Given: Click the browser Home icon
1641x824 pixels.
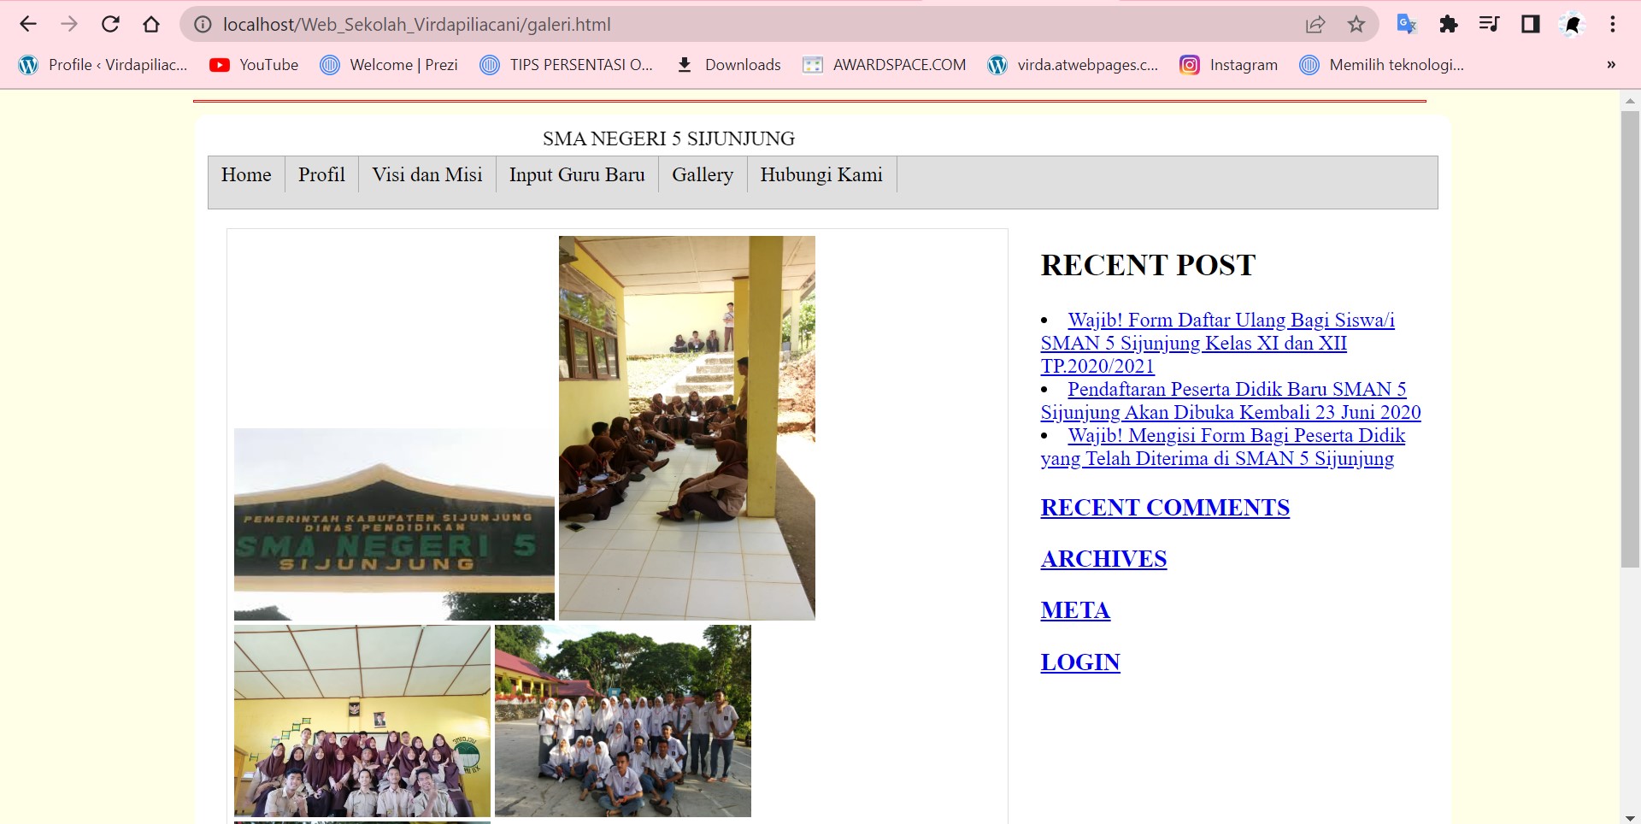Looking at the screenshot, I should [151, 24].
